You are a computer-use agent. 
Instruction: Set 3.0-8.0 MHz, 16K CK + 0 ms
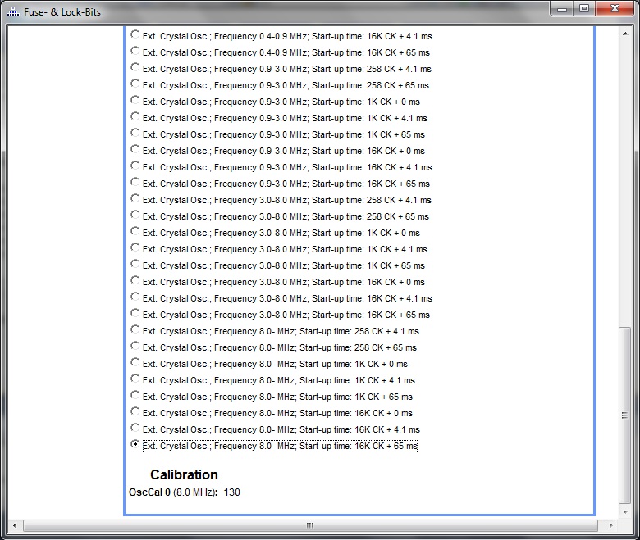point(135,281)
